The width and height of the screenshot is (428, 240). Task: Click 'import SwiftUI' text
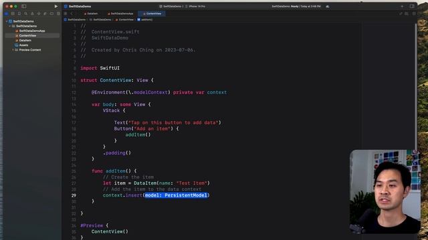point(100,68)
